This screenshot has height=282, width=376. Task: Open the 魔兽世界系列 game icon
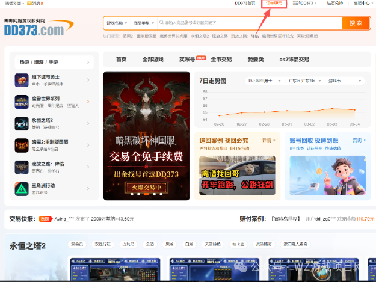coord(22,102)
